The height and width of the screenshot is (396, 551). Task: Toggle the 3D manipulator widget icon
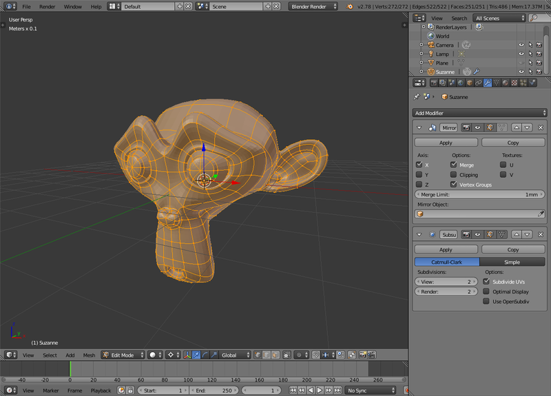187,355
